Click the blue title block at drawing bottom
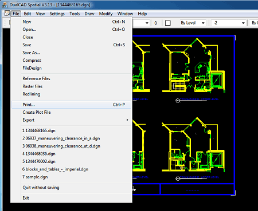258x211 pixels. [197, 189]
